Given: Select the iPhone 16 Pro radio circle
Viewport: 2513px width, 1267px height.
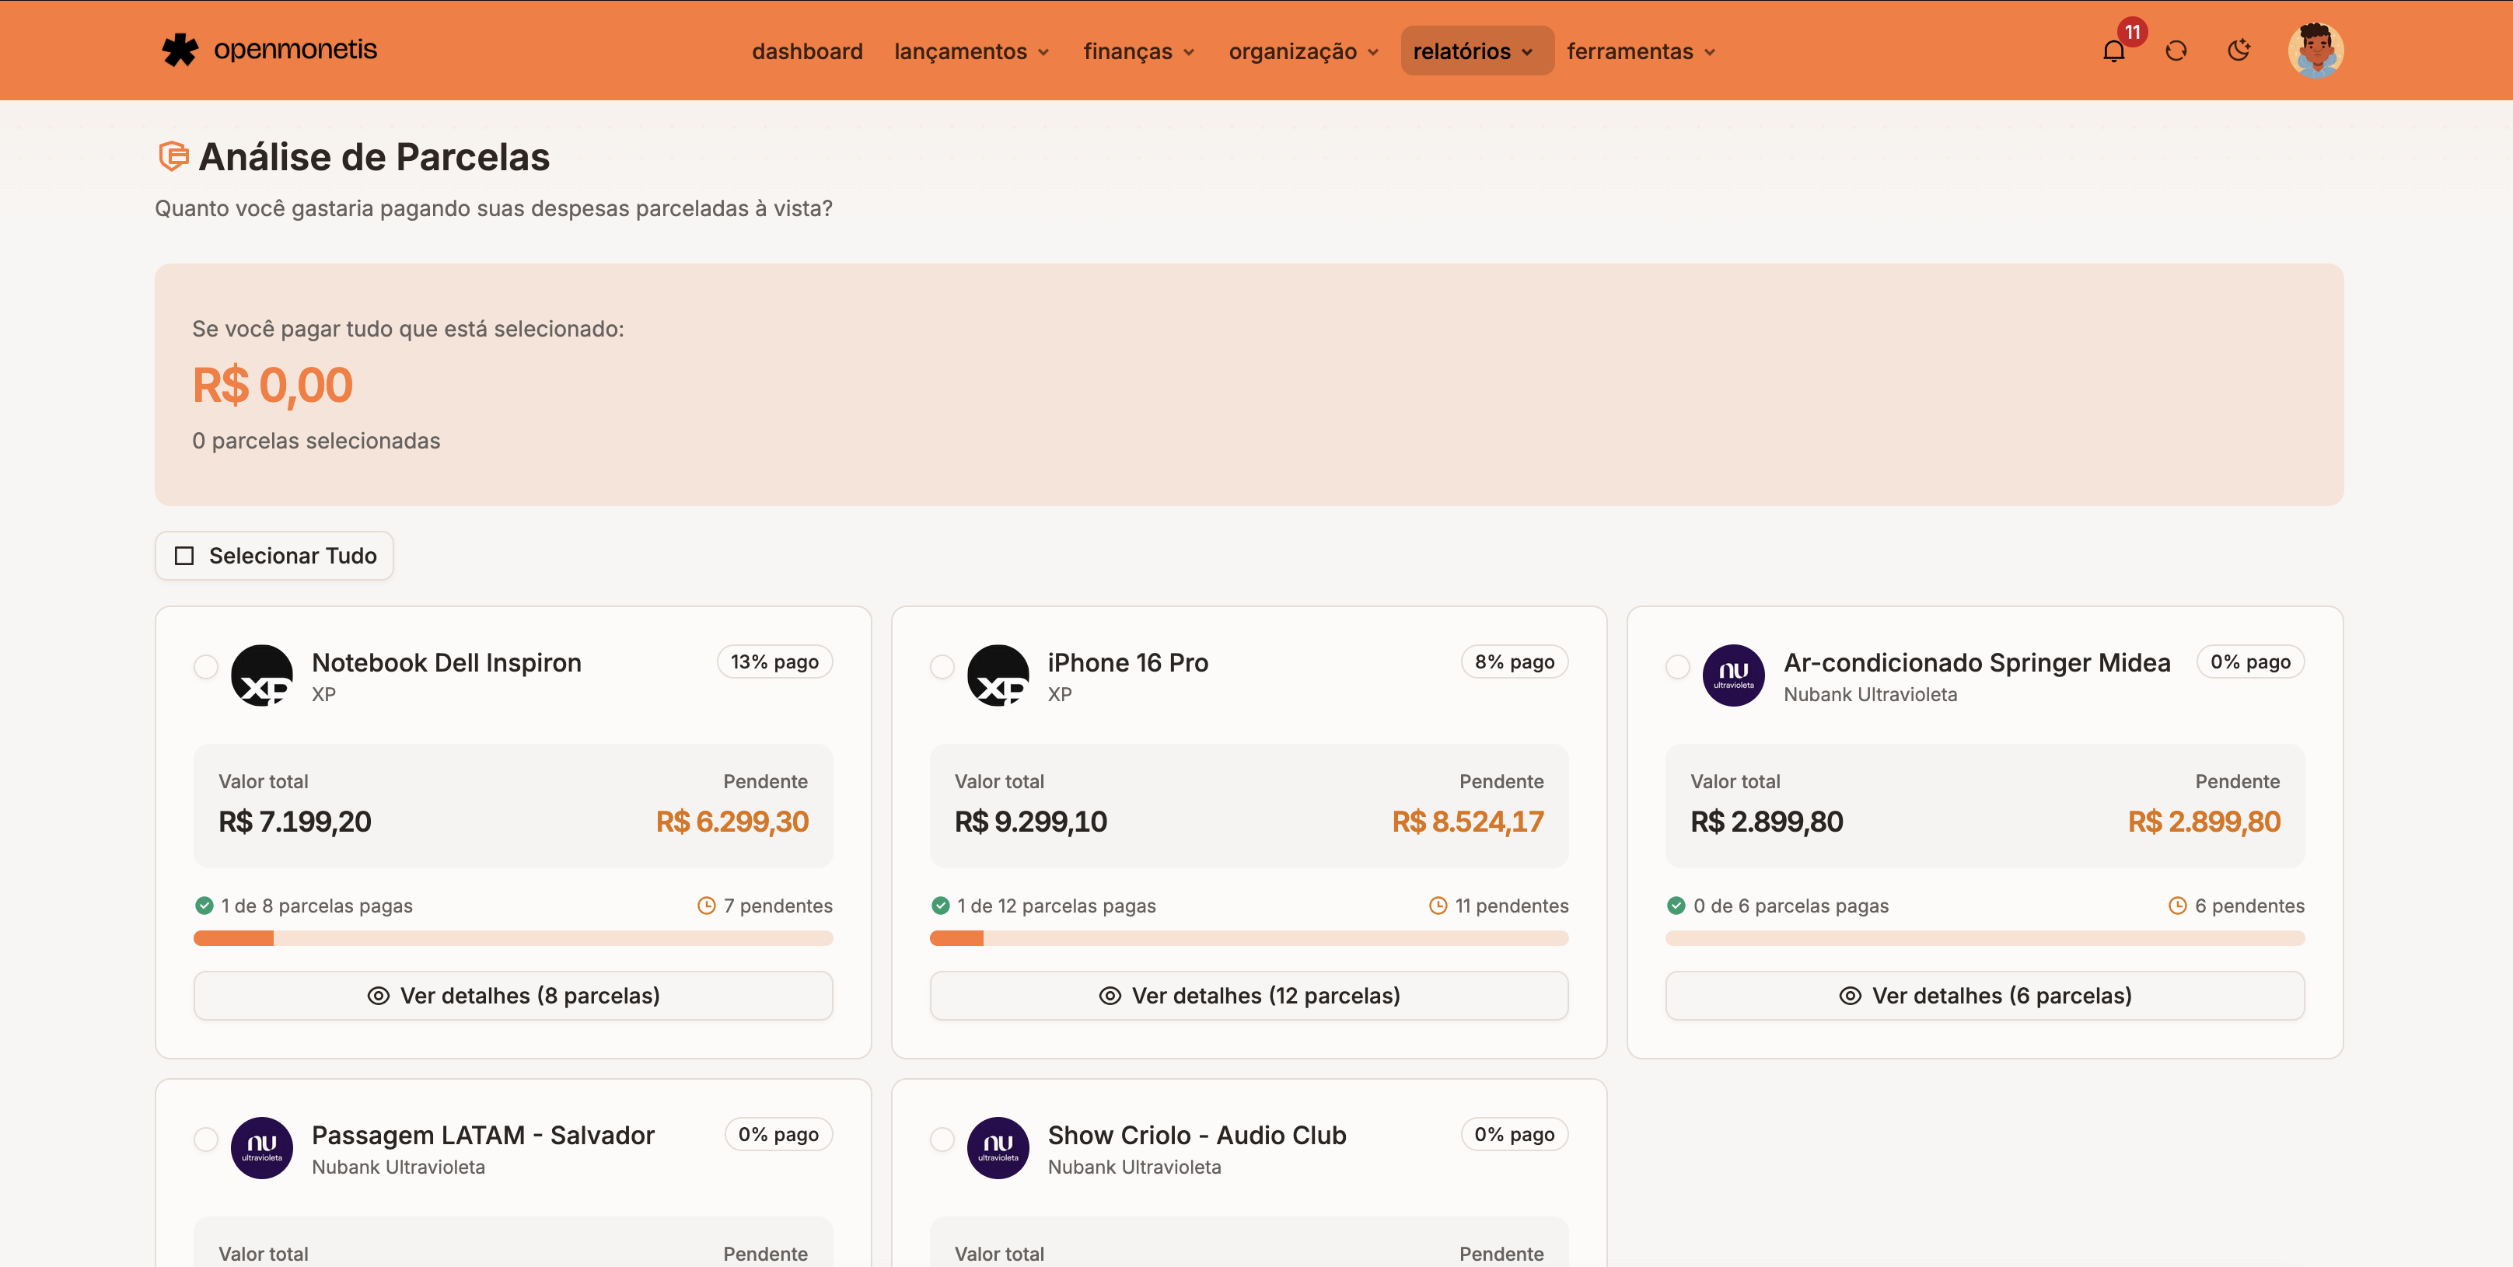Looking at the screenshot, I should point(942,667).
